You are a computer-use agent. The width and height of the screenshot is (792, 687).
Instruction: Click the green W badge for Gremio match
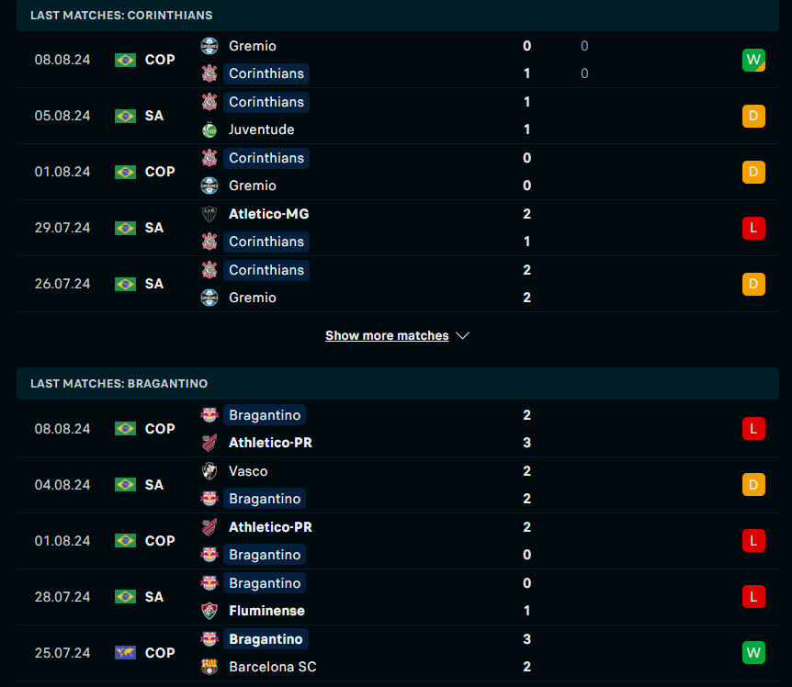753,60
